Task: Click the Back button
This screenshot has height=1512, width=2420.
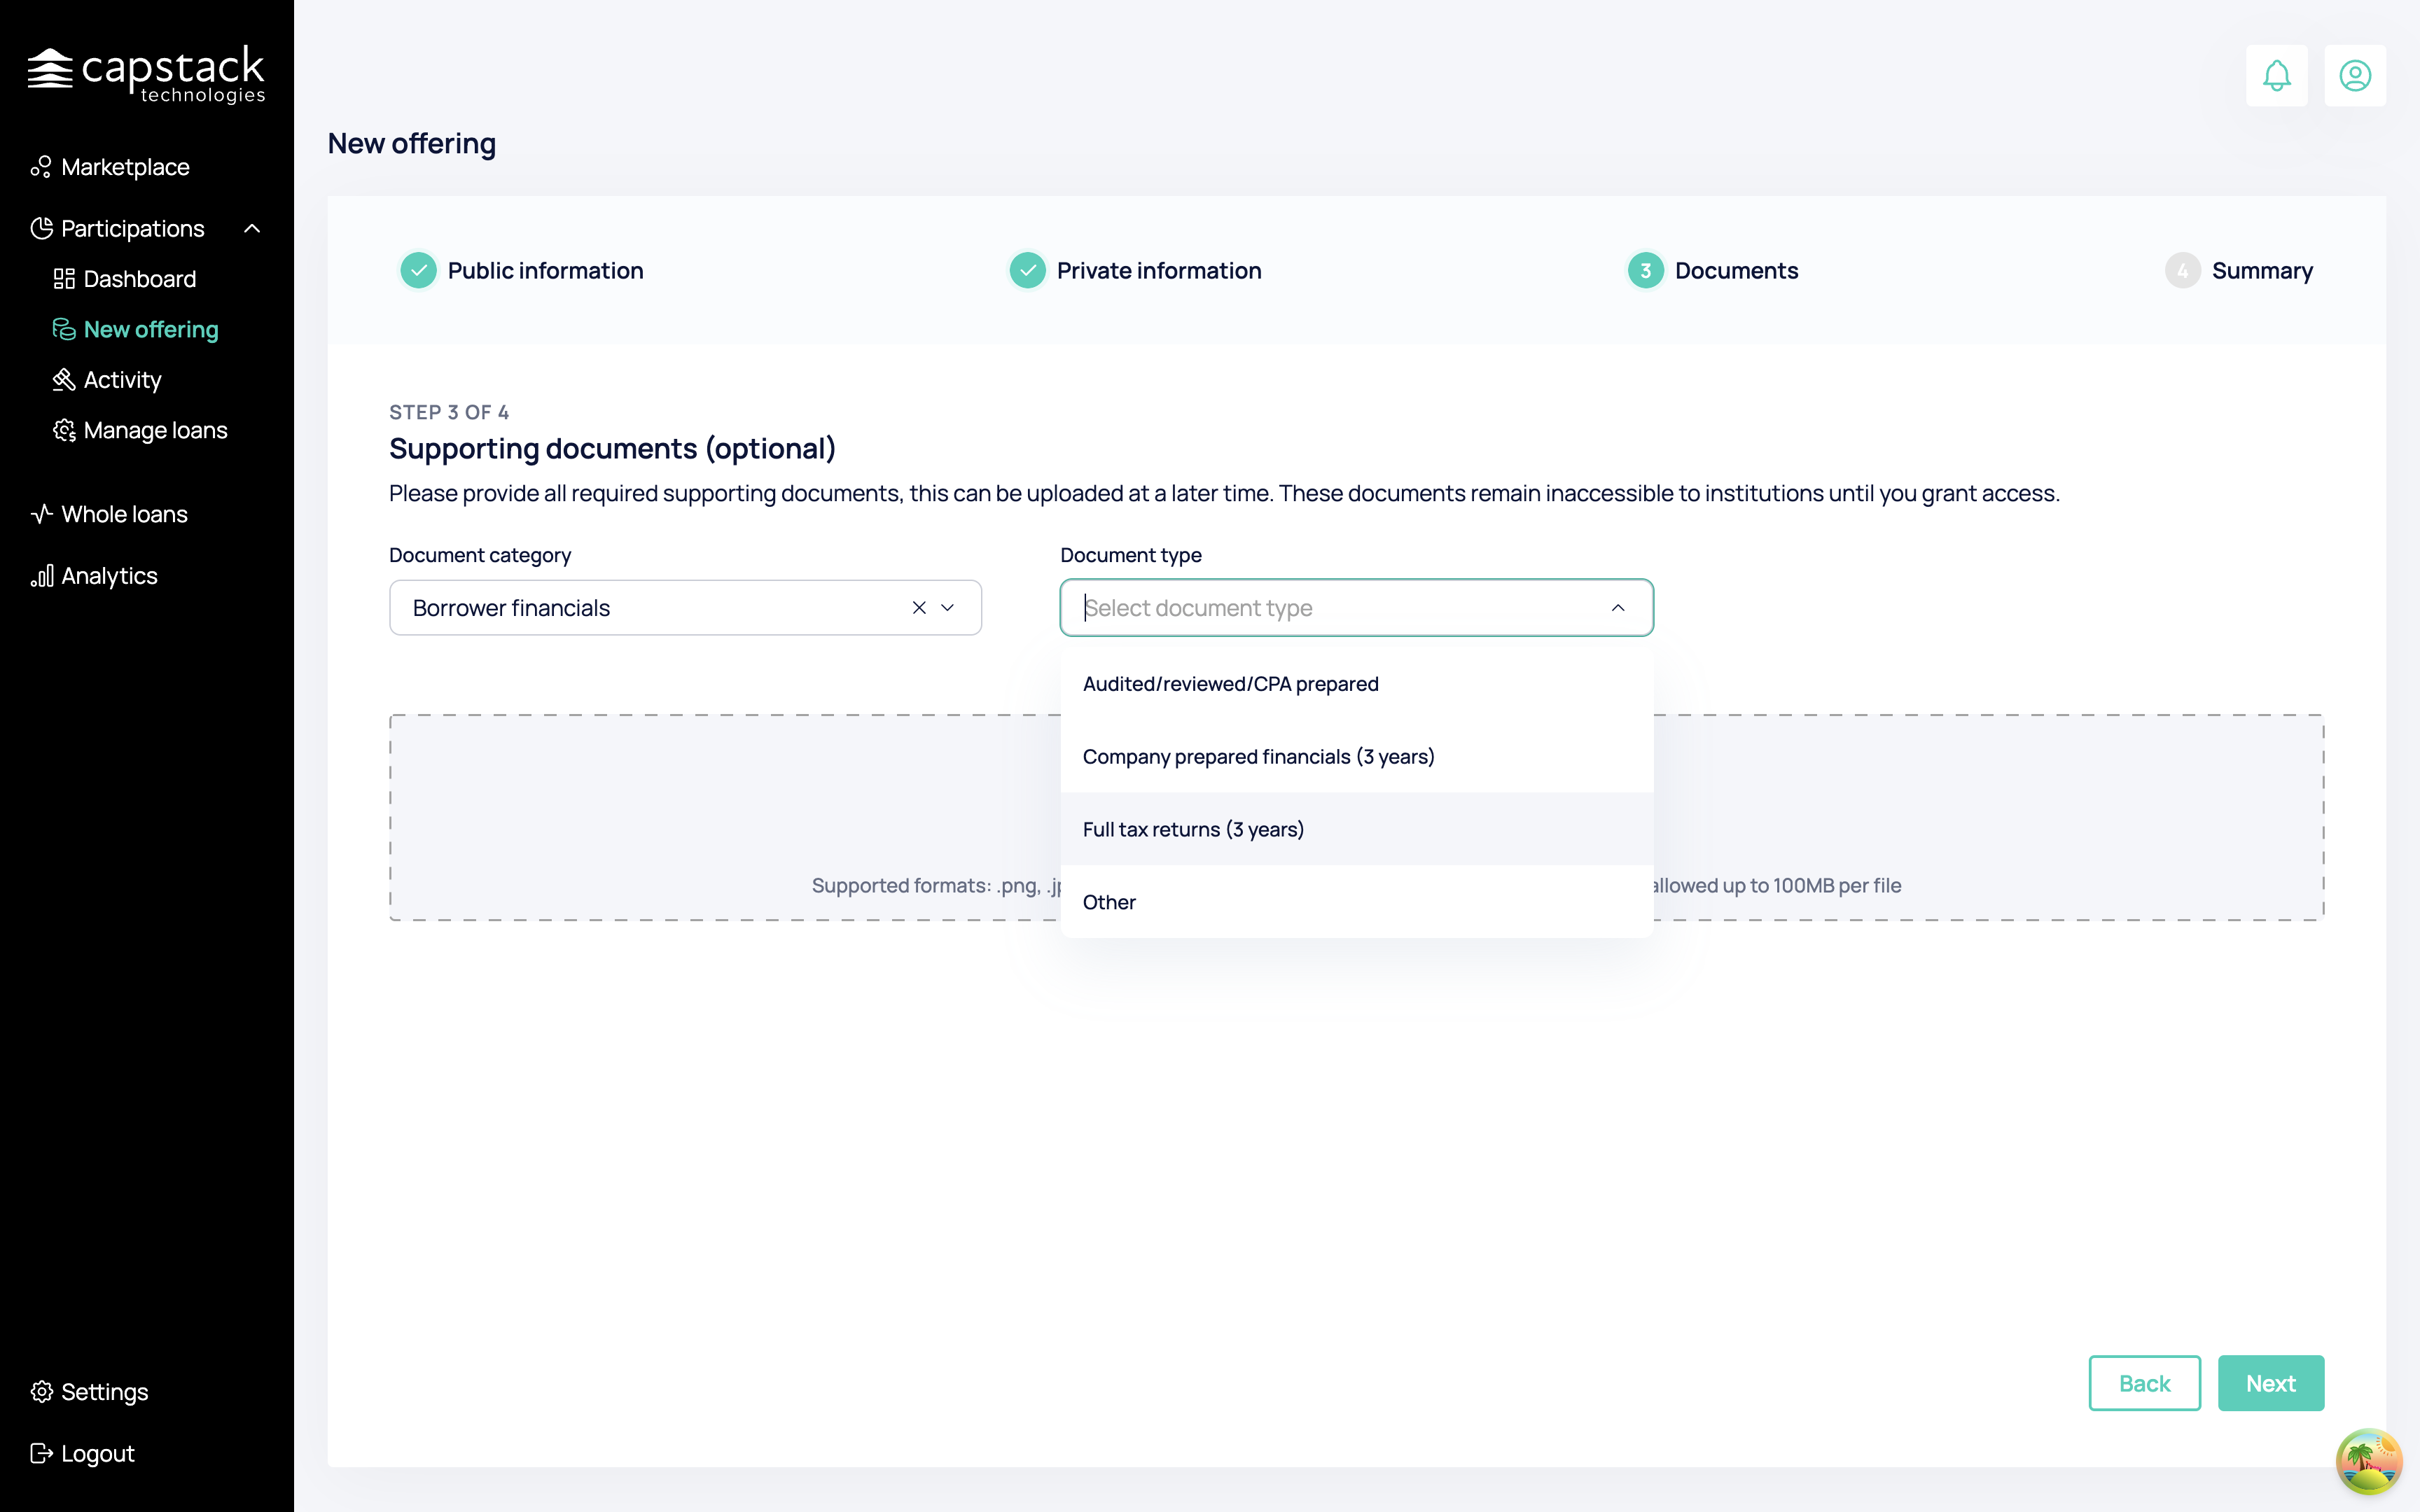Action: (2144, 1383)
